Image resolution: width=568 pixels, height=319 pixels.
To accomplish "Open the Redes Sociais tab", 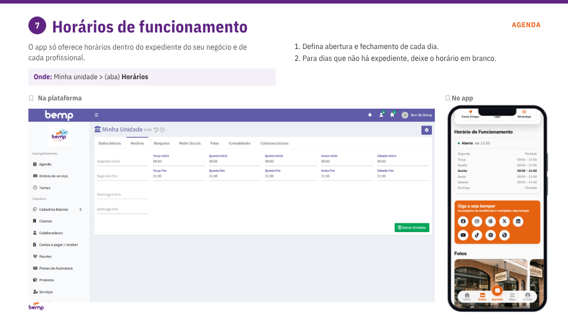I will point(190,143).
